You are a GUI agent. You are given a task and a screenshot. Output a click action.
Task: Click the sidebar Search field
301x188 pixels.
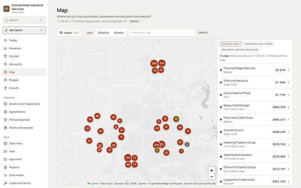pos(24,20)
